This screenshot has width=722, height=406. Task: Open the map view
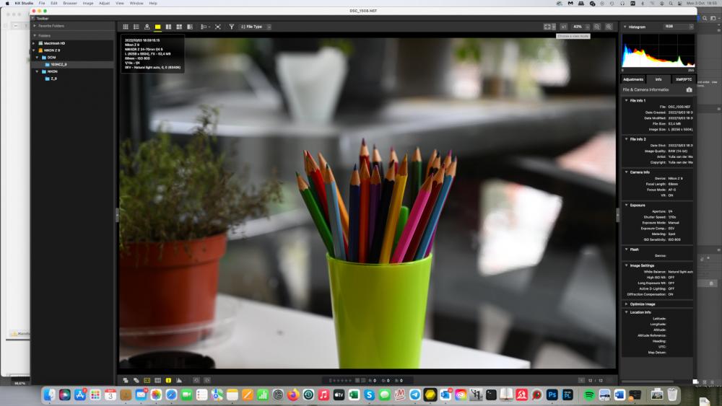147,27
